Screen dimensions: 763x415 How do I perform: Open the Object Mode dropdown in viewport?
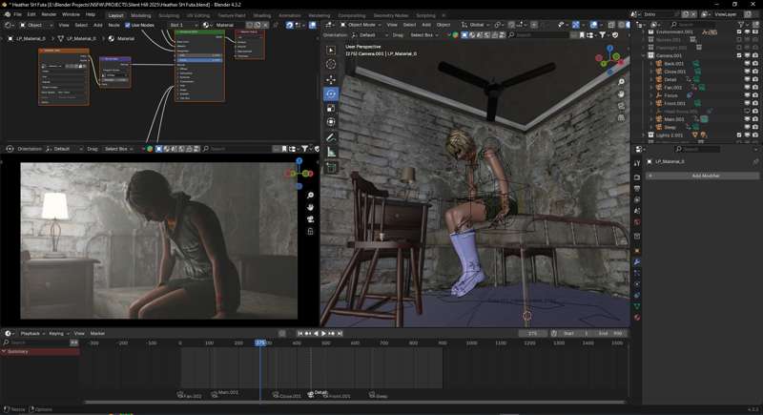362,25
